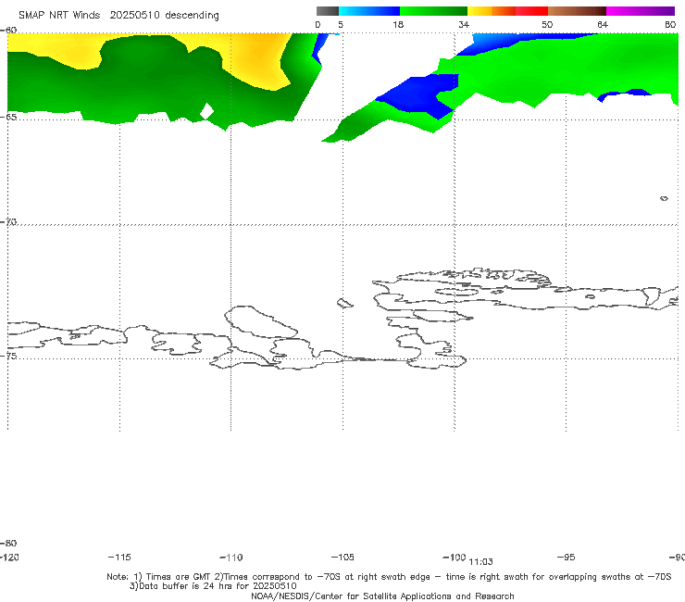Click the swath time stamp '11:03'

[x=480, y=562]
